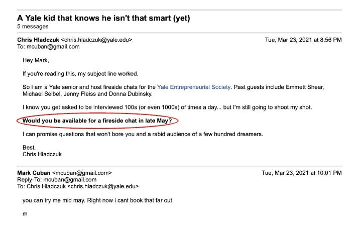Click the "Hey Mark," greeting line
The image size is (361, 229).
click(x=36, y=60)
